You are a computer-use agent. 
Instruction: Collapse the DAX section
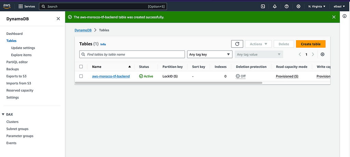pos(3,114)
